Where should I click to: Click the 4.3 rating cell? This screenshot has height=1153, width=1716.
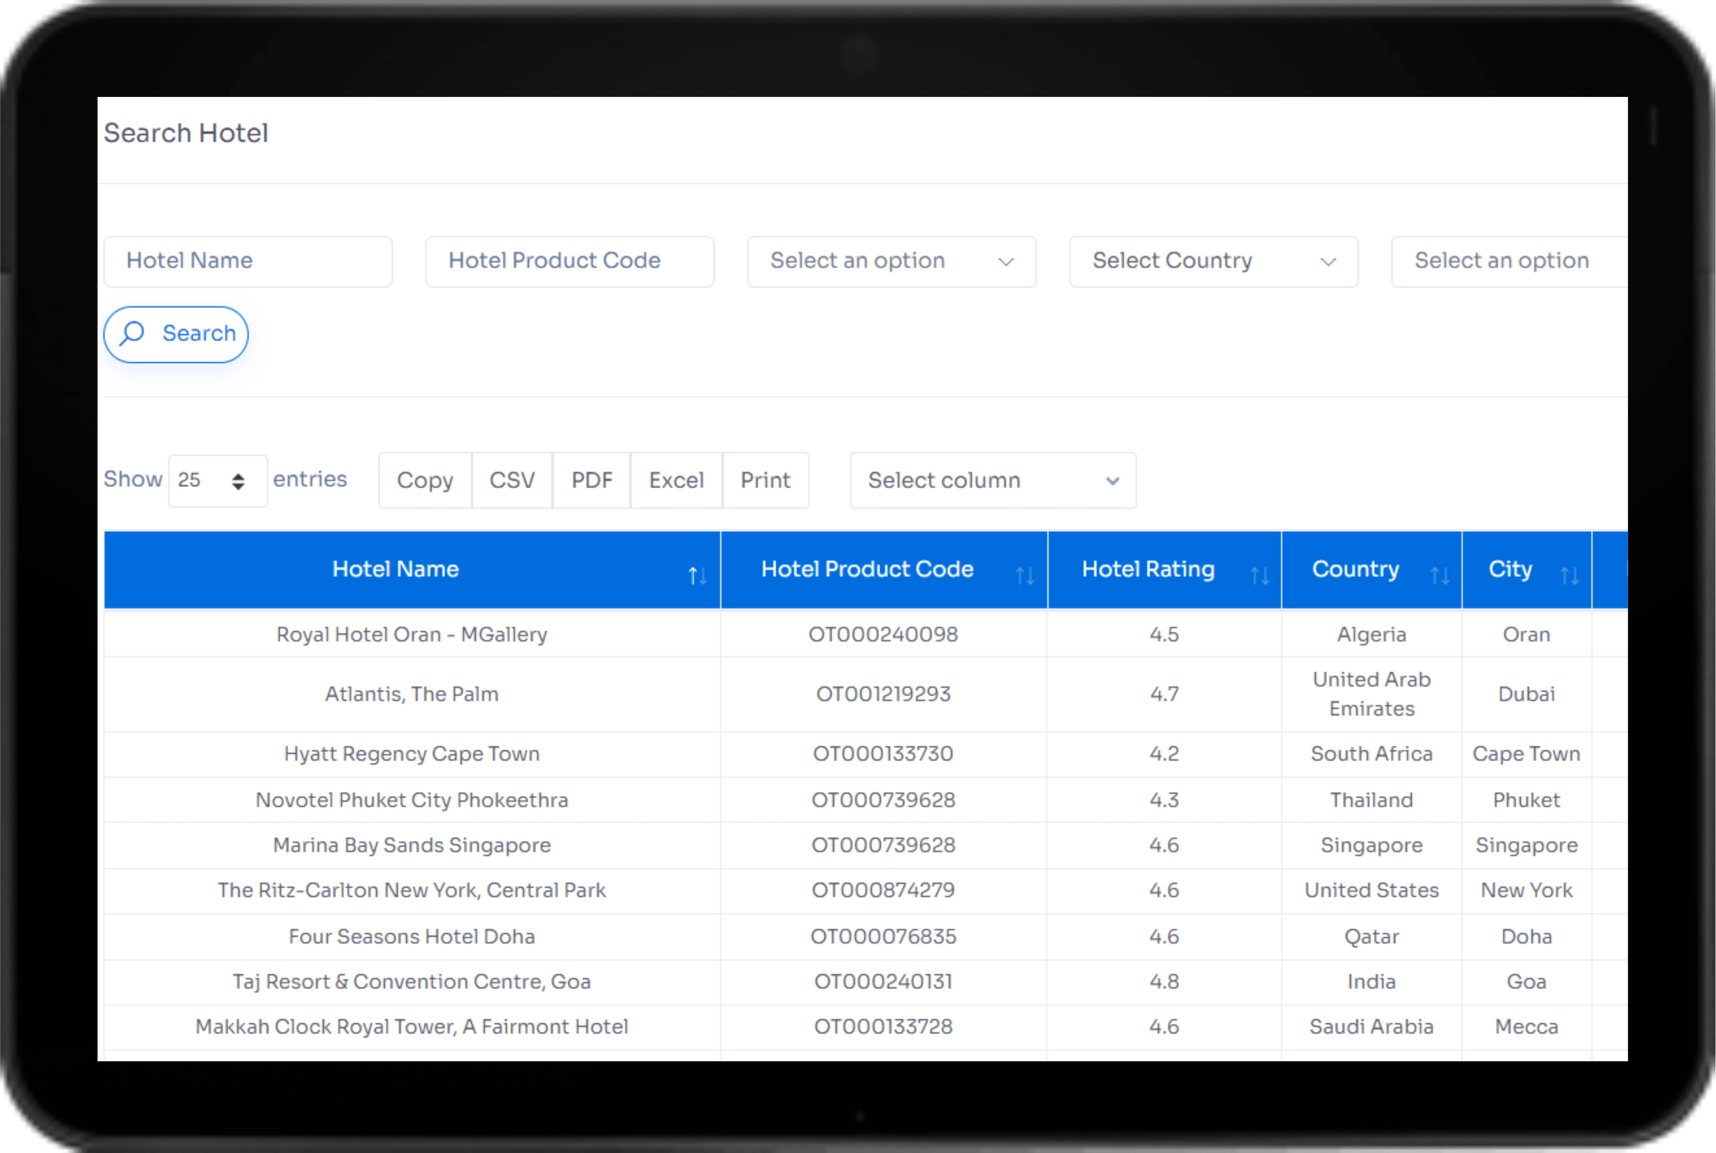click(x=1164, y=800)
